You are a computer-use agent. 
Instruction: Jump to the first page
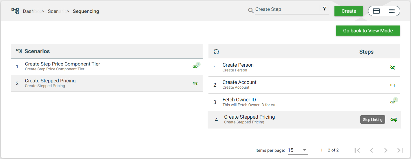coord(357,150)
